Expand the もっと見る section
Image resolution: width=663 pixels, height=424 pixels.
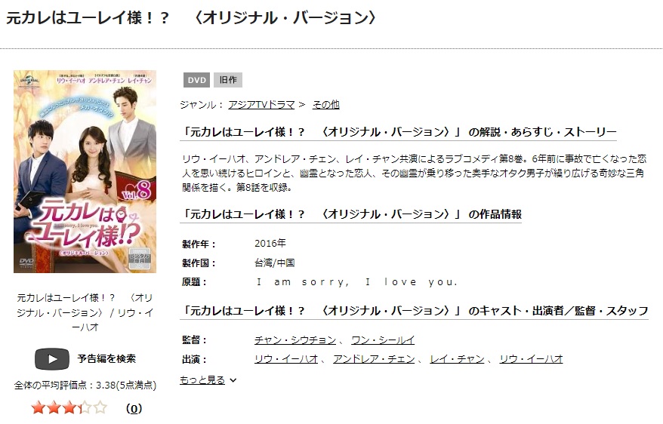click(x=202, y=380)
